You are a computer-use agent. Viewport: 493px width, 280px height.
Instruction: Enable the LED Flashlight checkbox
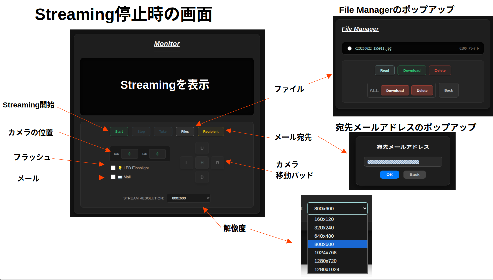point(113,168)
